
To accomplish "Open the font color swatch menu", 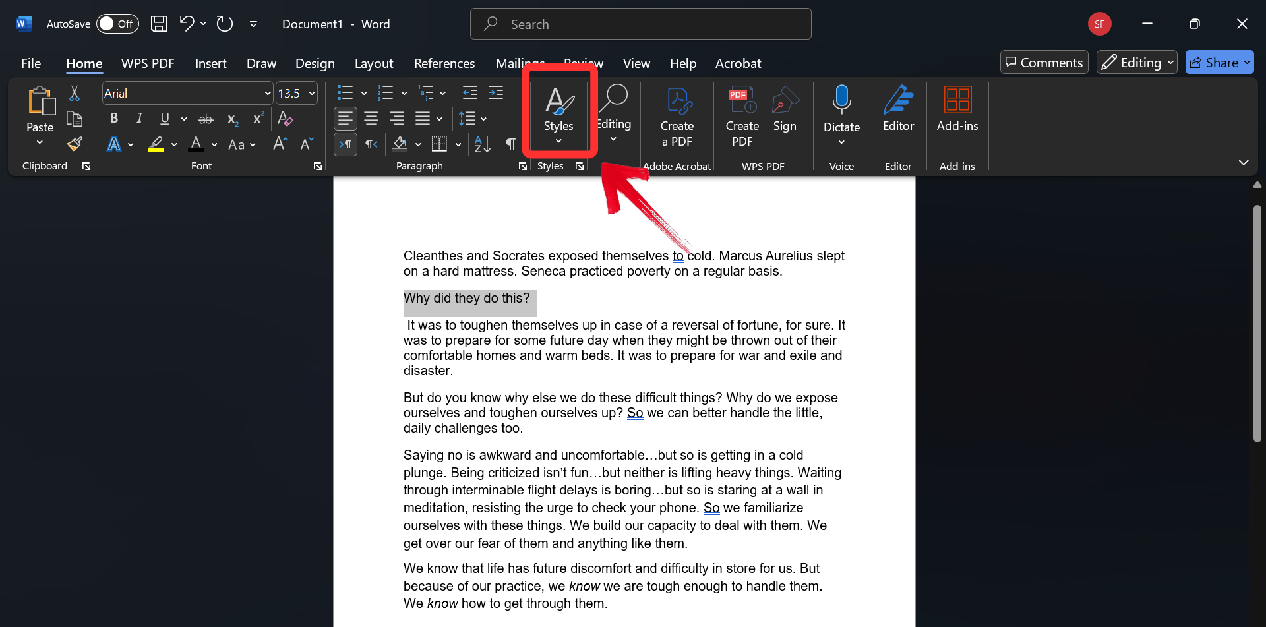I will tap(213, 144).
